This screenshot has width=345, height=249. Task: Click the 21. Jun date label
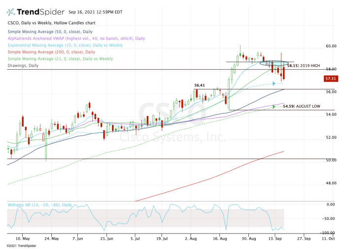click(x=107, y=239)
